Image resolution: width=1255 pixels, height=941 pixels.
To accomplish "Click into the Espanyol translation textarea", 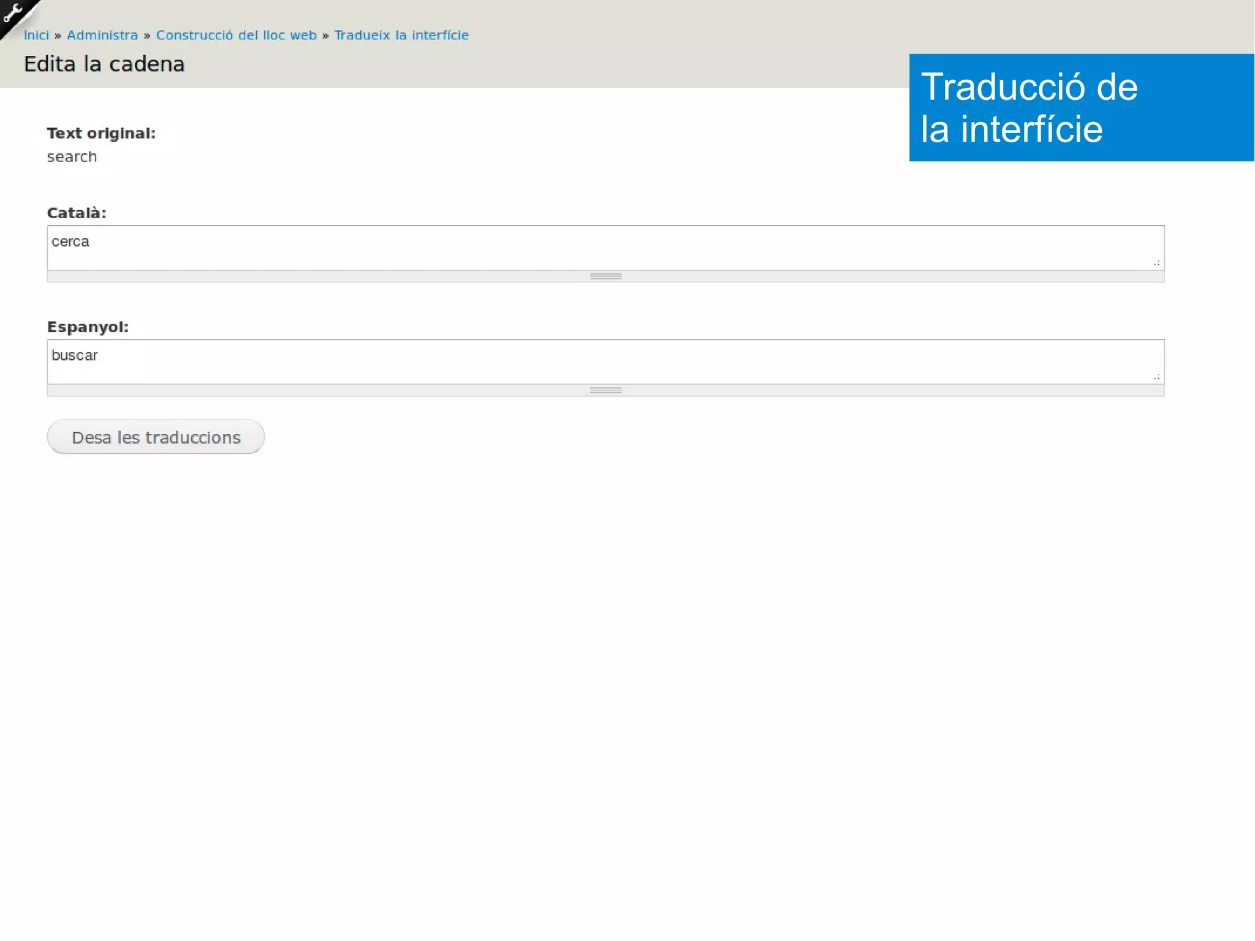I will pyautogui.click(x=605, y=362).
